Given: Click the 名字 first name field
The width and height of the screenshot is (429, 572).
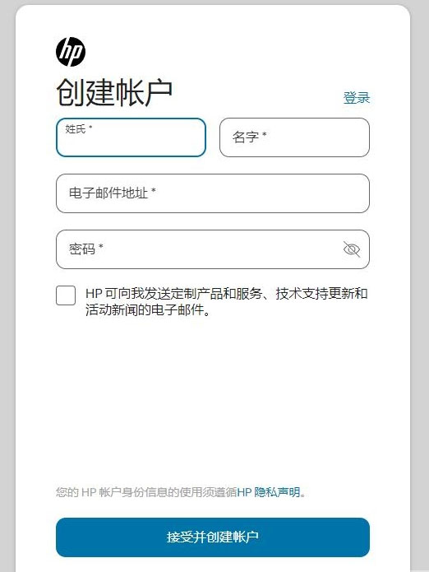Looking at the screenshot, I should coord(294,137).
